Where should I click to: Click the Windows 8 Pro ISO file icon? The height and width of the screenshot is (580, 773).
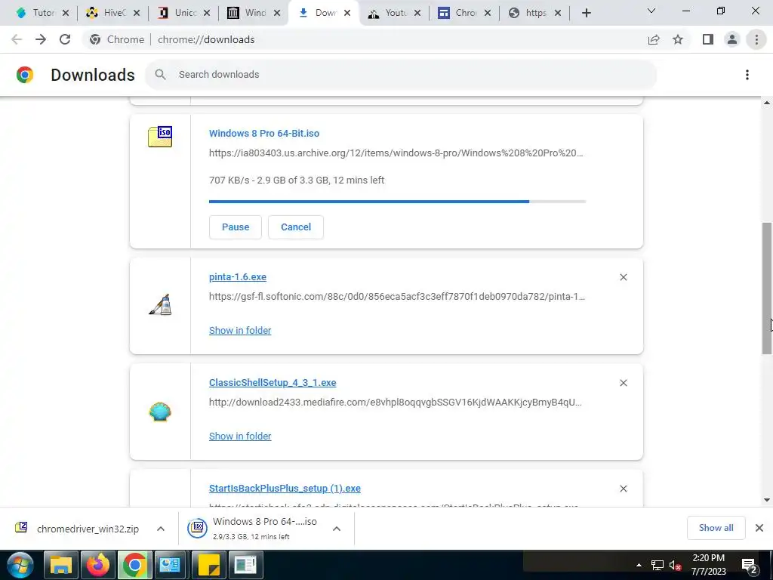tap(160, 137)
